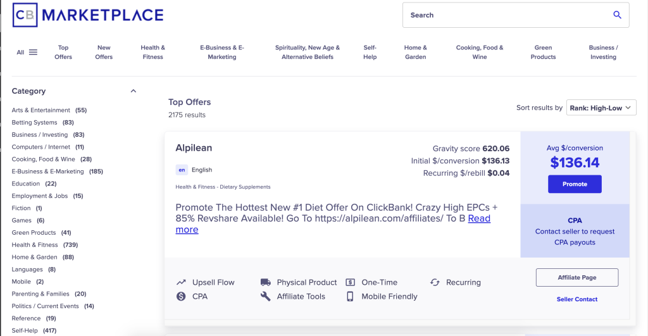Click the Mobile Friendly phone icon
The height and width of the screenshot is (336, 648).
tap(350, 296)
